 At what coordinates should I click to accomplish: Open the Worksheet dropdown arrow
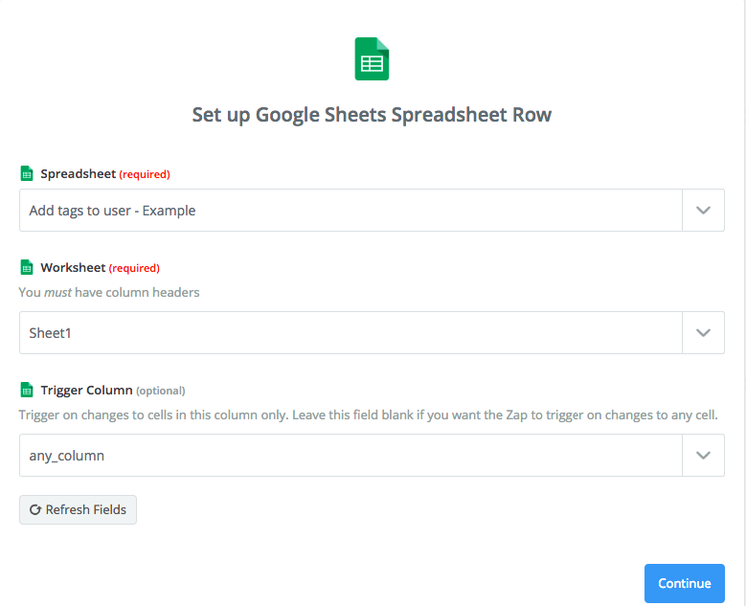703,333
